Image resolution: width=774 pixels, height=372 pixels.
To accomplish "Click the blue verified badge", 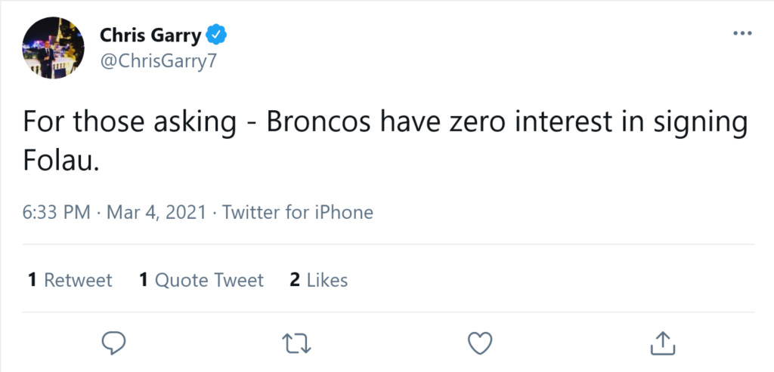I will pos(217,35).
